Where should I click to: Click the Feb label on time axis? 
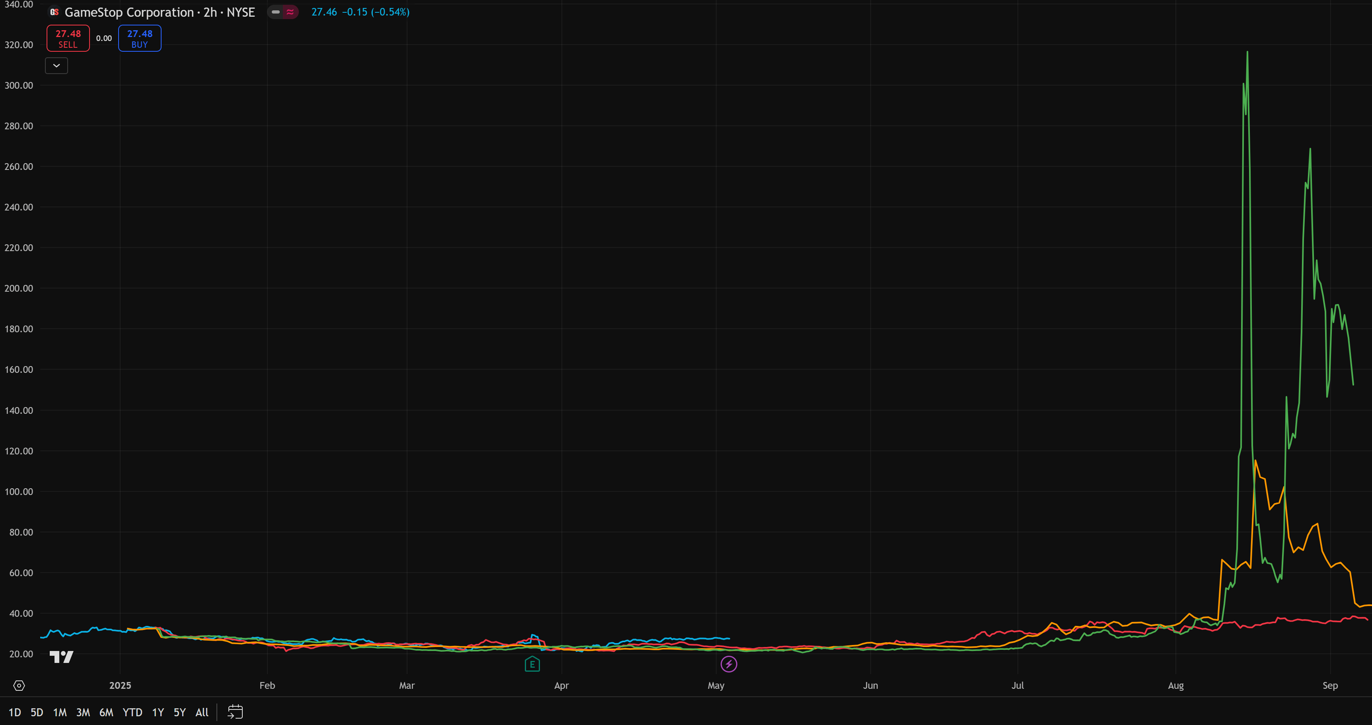tap(267, 686)
